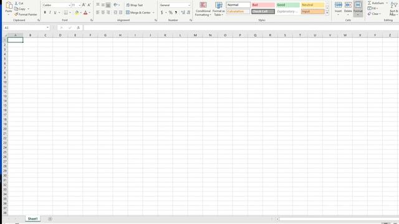Viewport: 399px width, 224px height.
Task: Click AutoSum sigma icon
Action: [369, 3]
